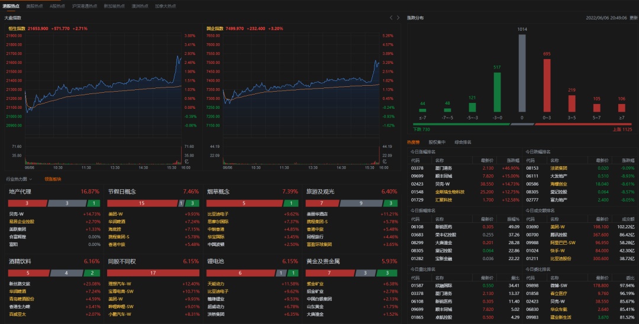Click the gray 1014 unchanged bar
This screenshot has width=639, height=324.
point(522,73)
